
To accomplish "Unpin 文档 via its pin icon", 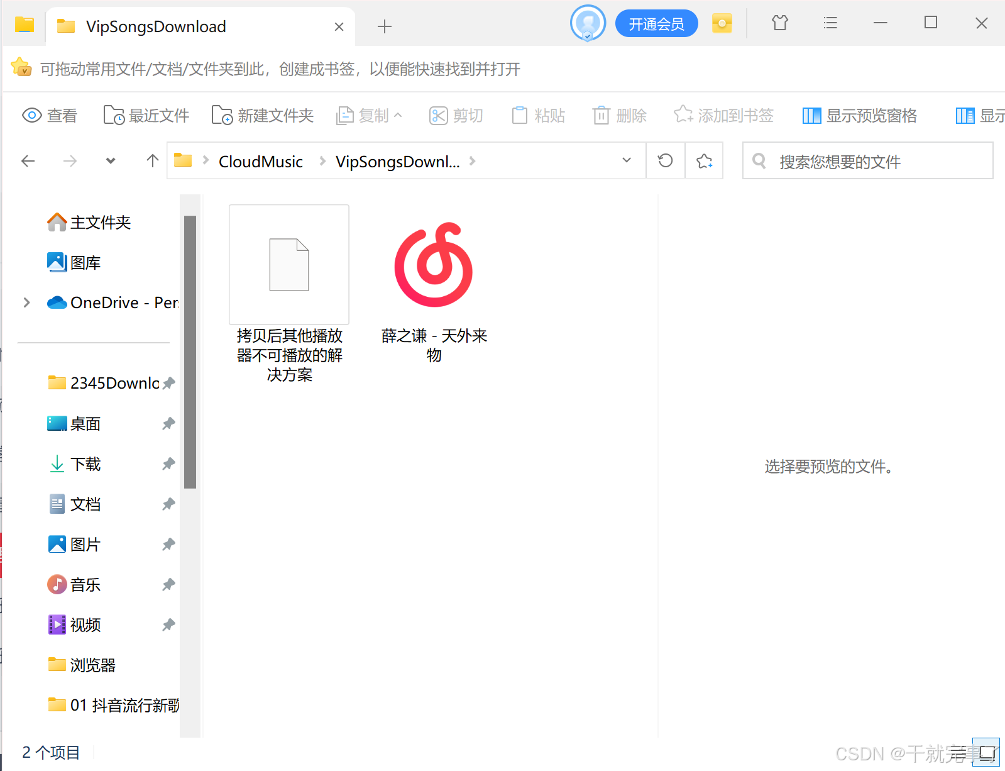I will 168,504.
